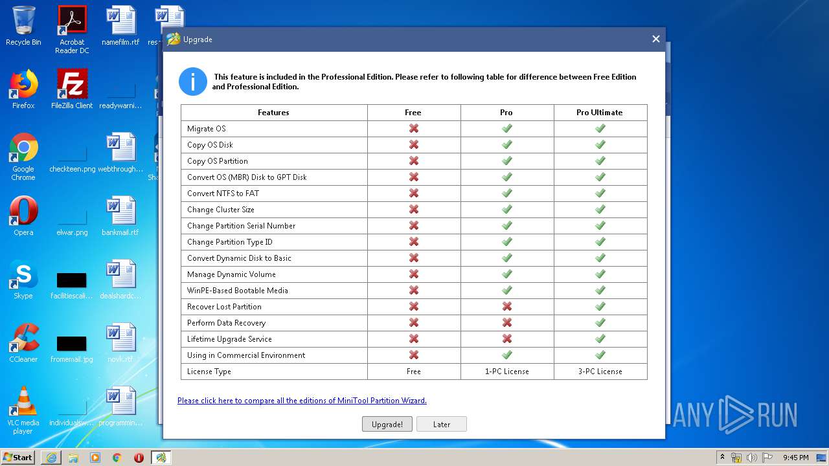Select elwar.png desktop file
Image resolution: width=829 pixels, height=466 pixels.
click(72, 220)
